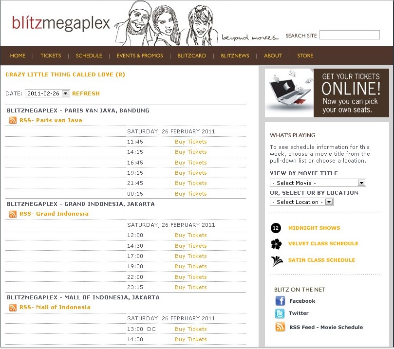
Task: Buy Tickets for 11:45 Paris van Java
Action: click(x=191, y=142)
